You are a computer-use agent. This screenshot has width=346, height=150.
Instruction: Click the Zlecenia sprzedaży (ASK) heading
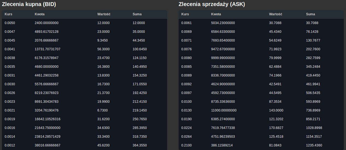pos(212,4)
